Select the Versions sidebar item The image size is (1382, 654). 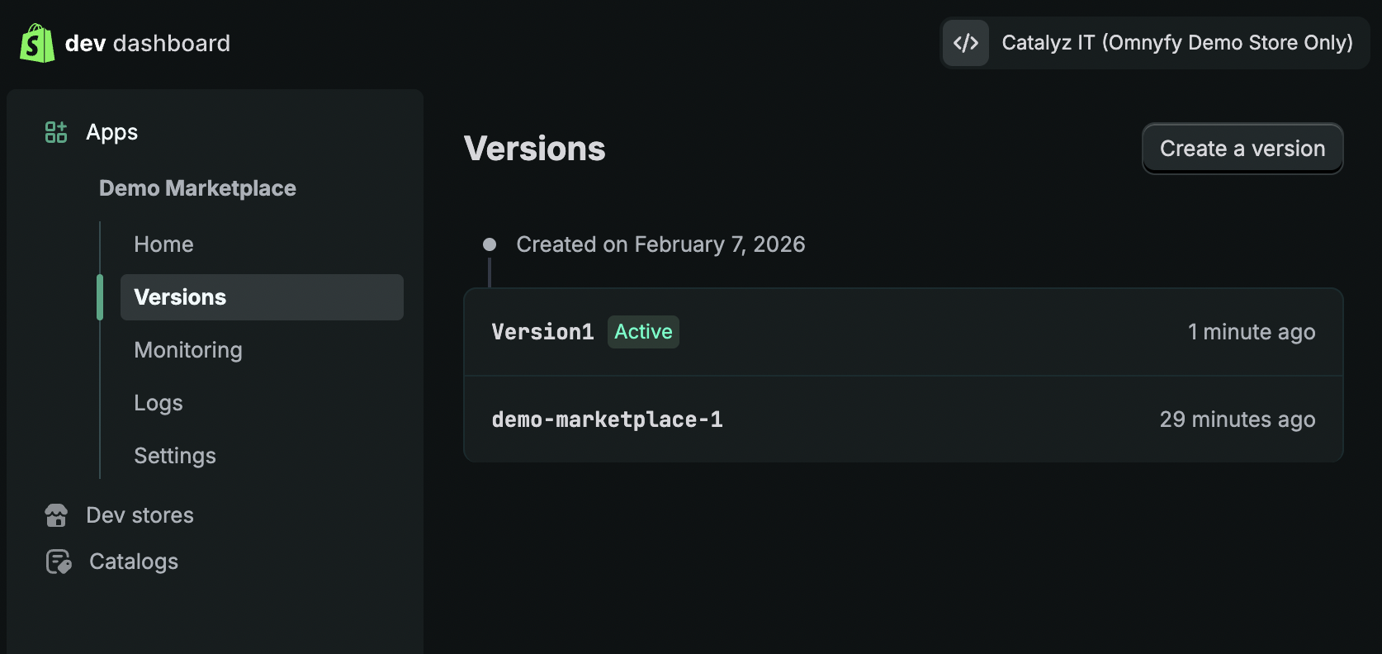click(262, 297)
